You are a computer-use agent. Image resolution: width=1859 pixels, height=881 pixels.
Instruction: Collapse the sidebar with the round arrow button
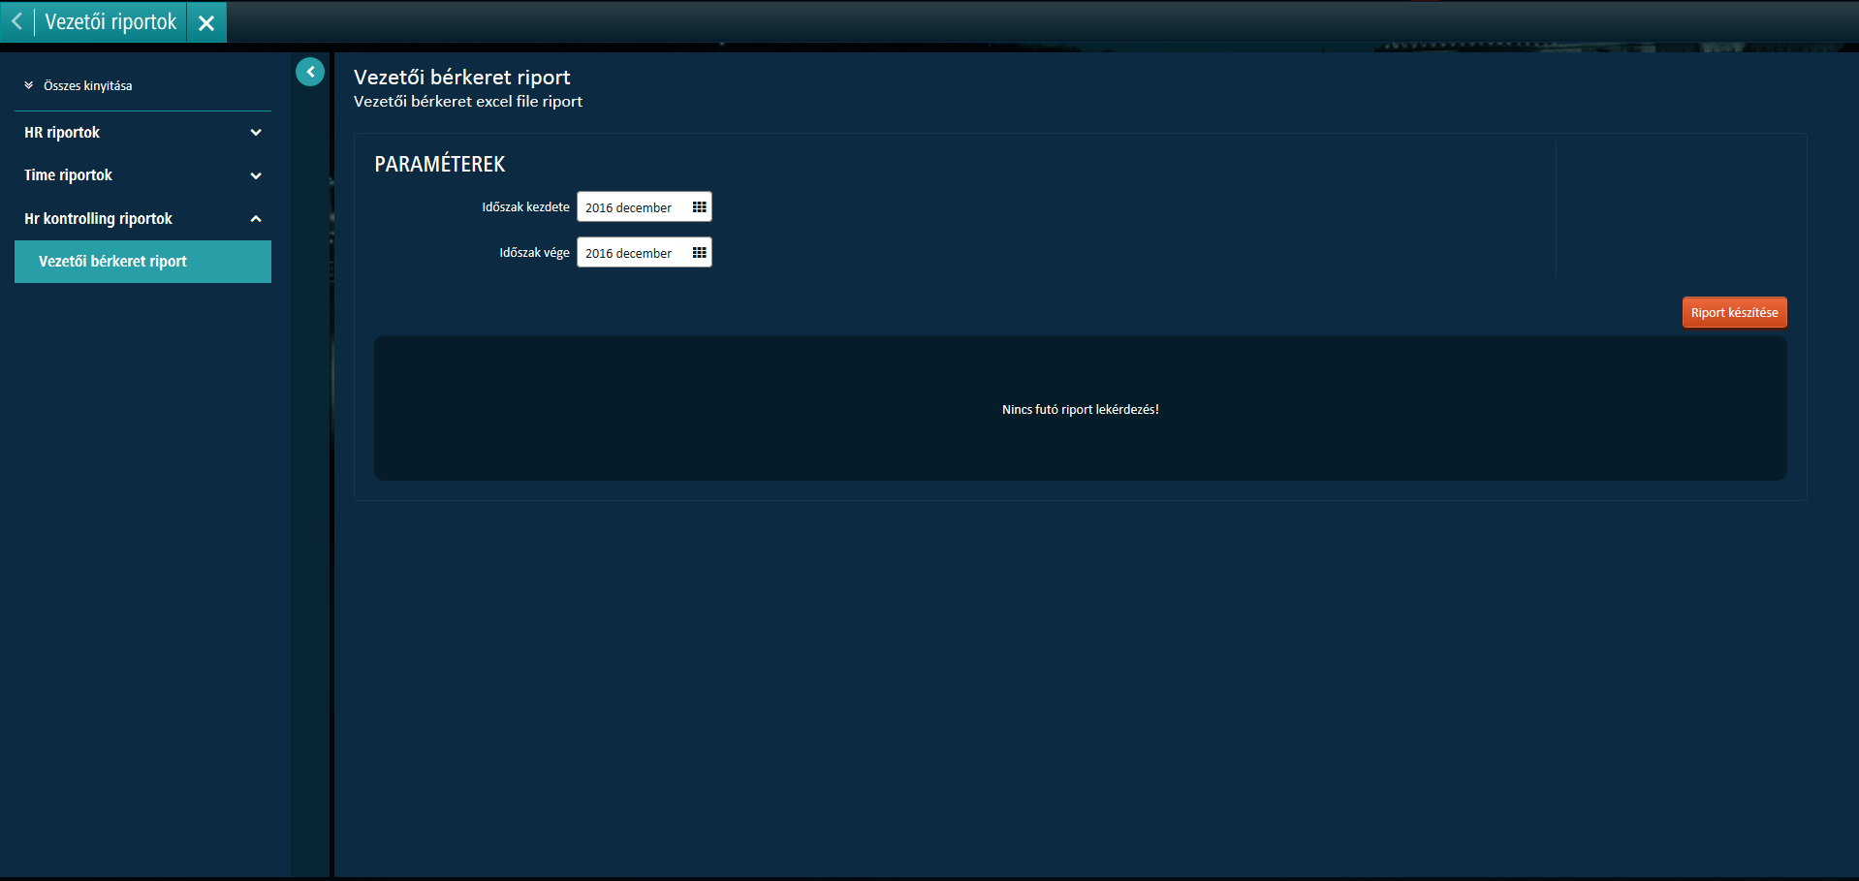click(x=310, y=72)
